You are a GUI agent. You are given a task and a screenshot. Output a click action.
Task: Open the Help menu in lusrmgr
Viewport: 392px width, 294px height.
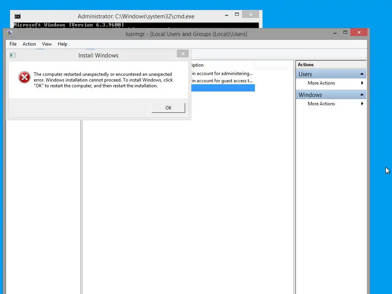pos(62,44)
